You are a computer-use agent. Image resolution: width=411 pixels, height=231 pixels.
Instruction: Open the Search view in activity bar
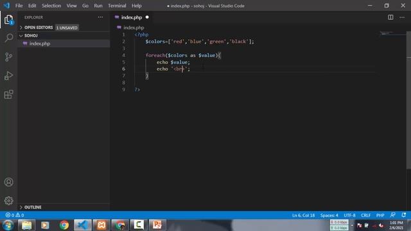pyautogui.click(x=8, y=38)
